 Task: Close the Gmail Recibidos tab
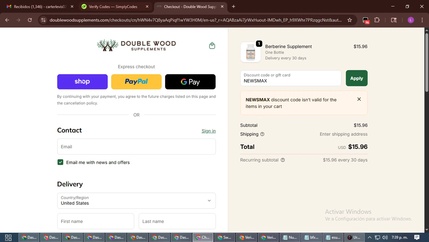point(72,7)
